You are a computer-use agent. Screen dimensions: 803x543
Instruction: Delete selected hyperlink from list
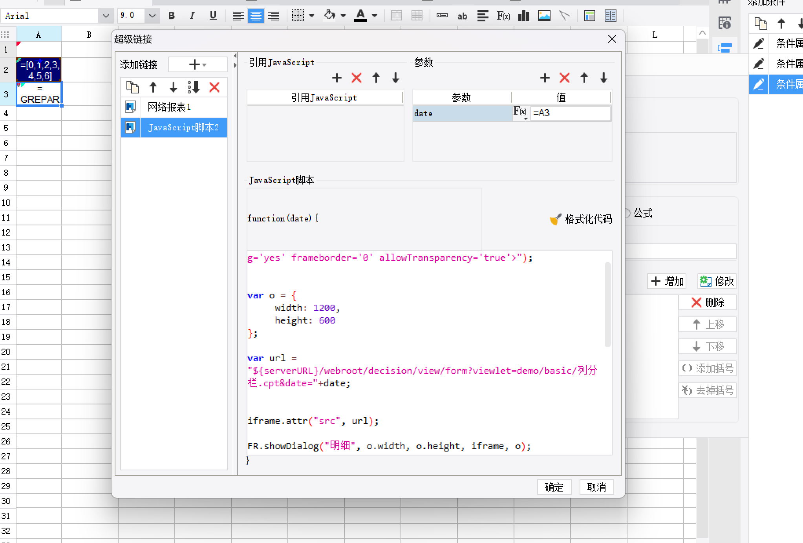click(214, 87)
